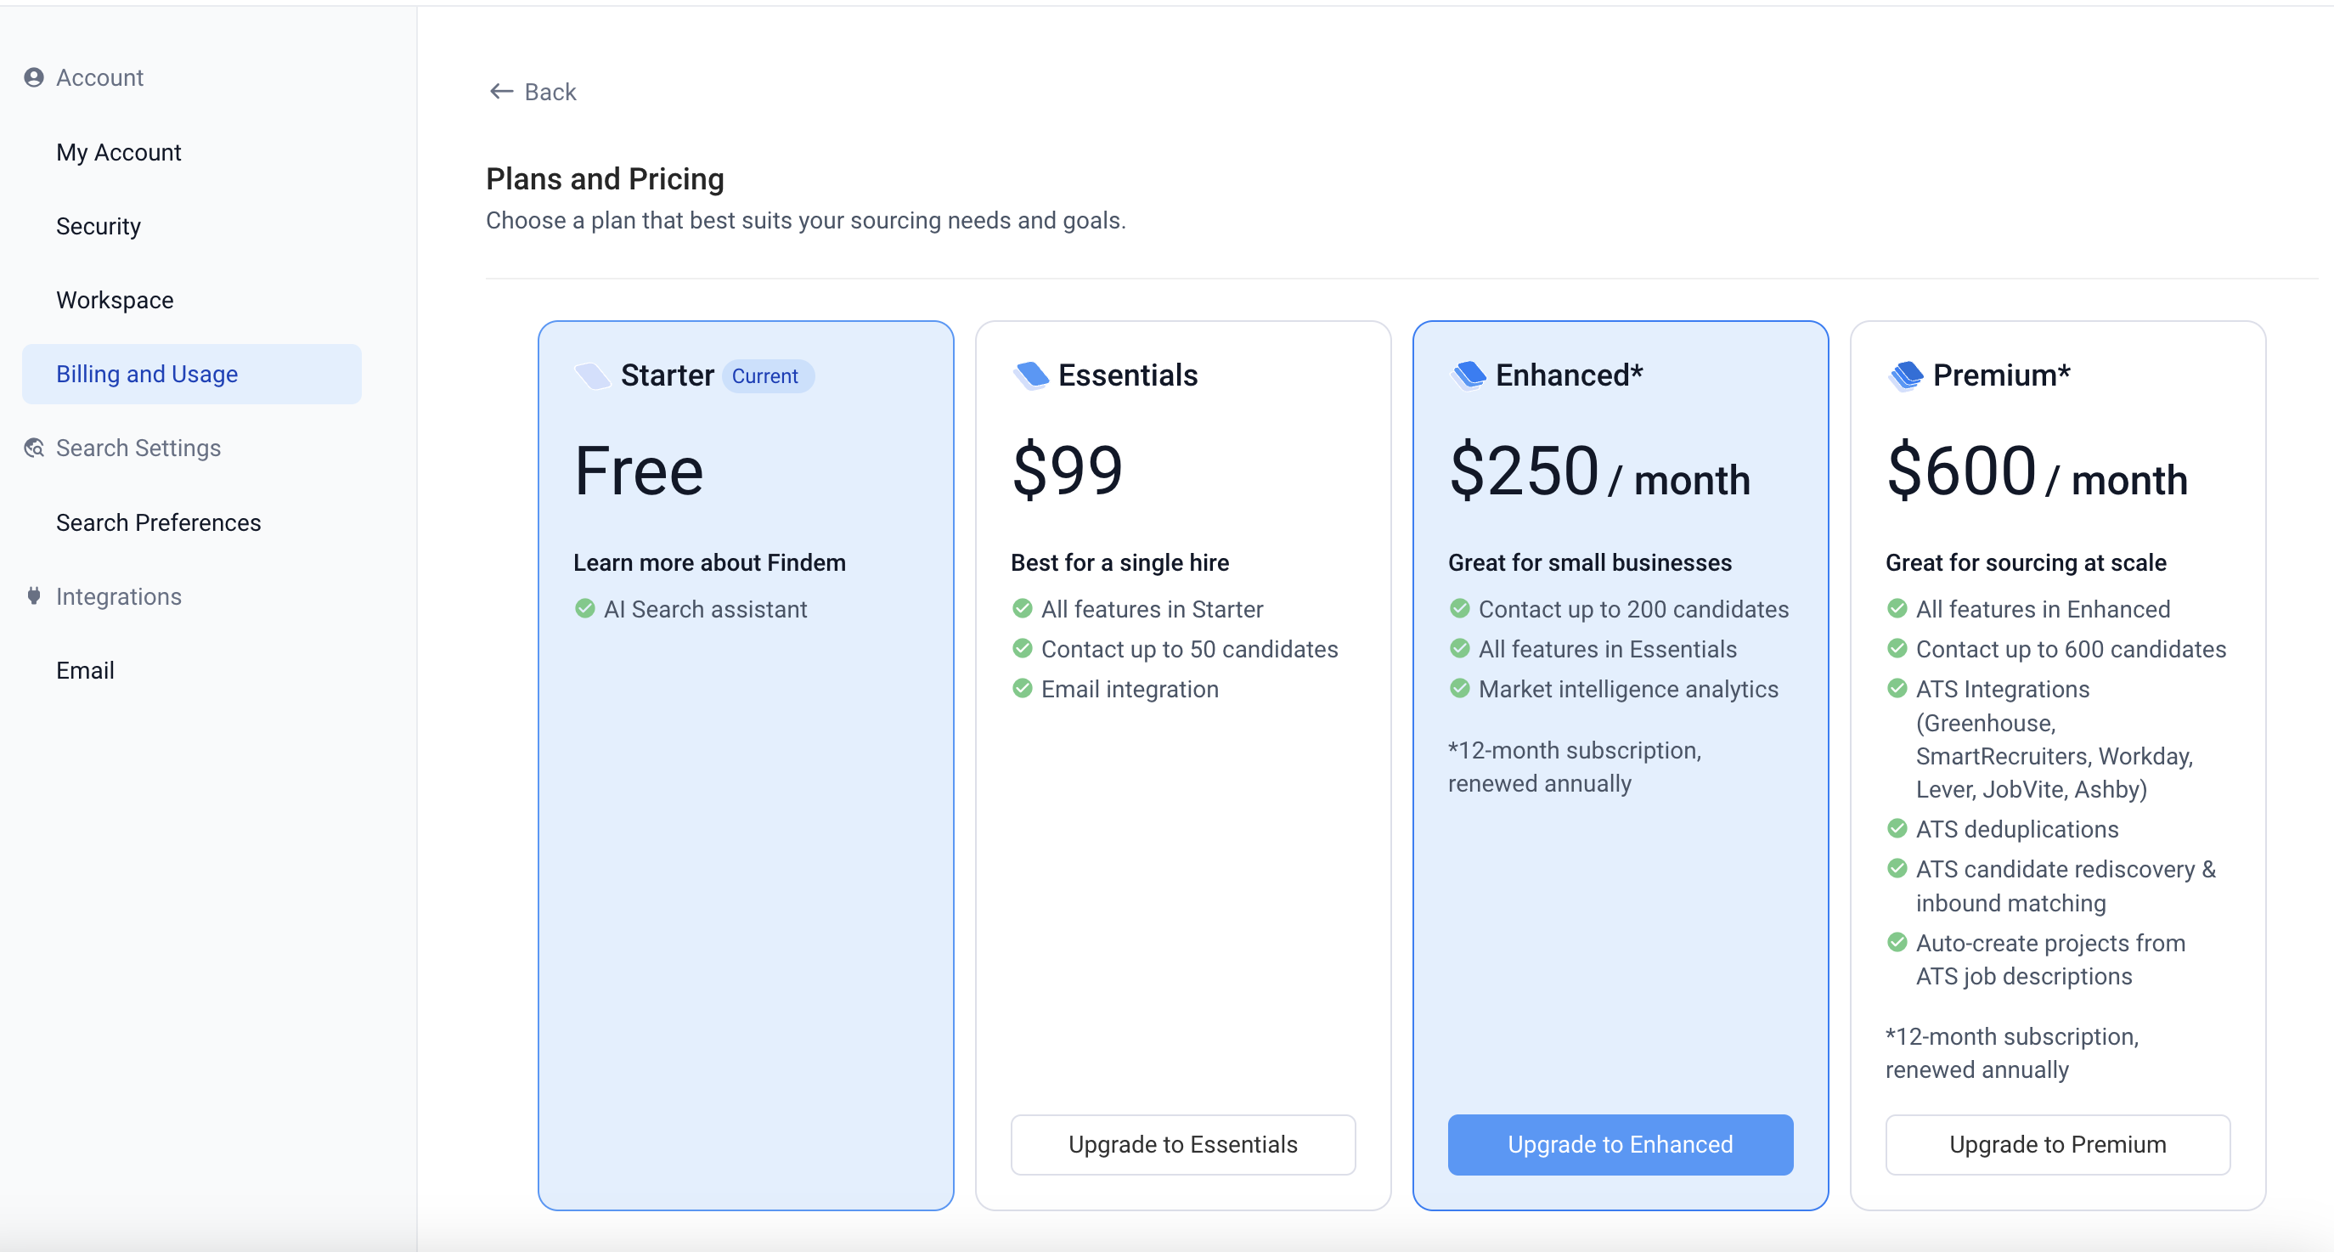Screen dimensions: 2334x1252
Task: Go to Workspace settings
Action: (115, 300)
